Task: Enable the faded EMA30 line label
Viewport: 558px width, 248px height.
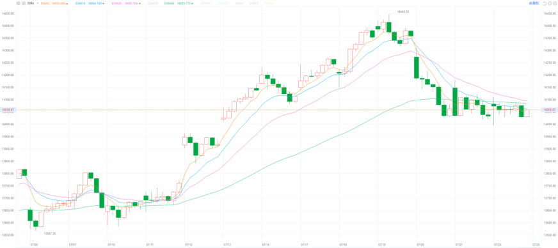Action: pos(153,3)
